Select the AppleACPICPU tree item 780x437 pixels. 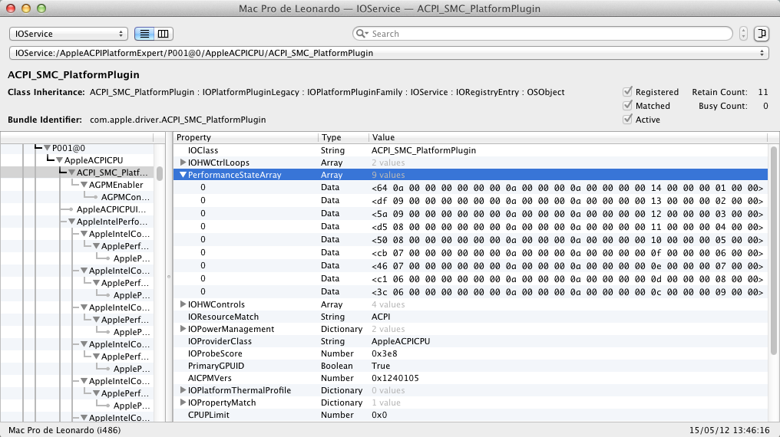(x=94, y=160)
